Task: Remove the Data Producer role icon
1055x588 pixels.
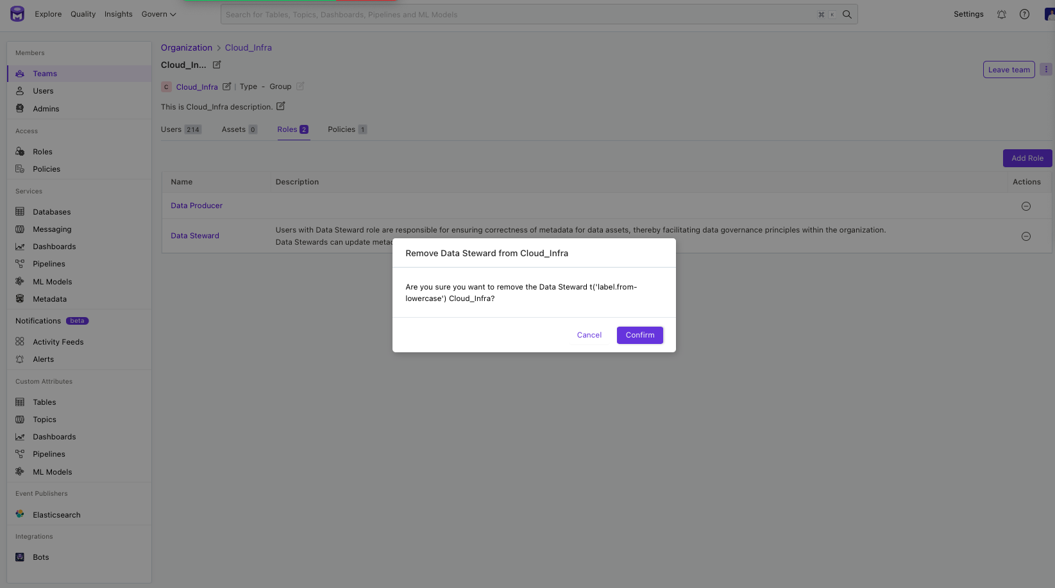Action: pyautogui.click(x=1026, y=206)
